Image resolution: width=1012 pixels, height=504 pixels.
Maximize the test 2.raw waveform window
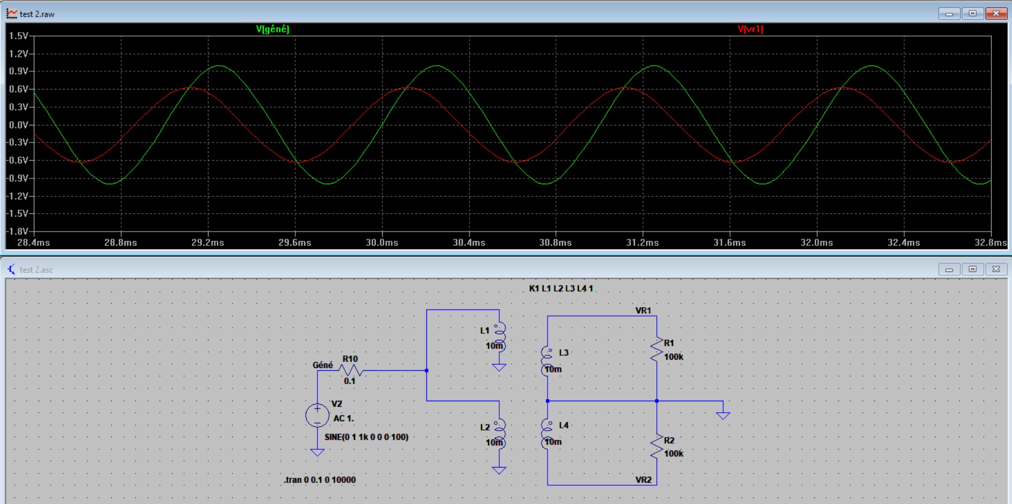pyautogui.click(x=973, y=13)
